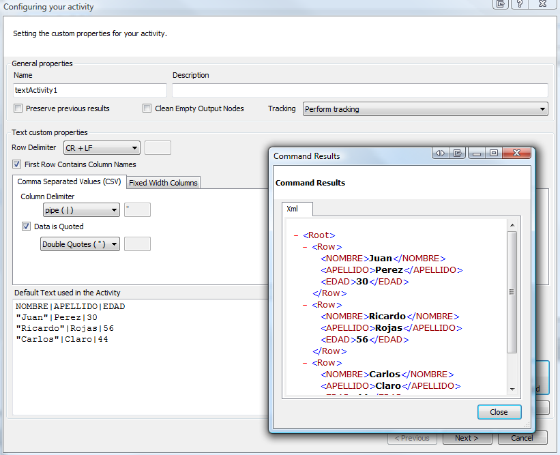Click the restore icon in Configuring your activity title bar

[x=501, y=4]
